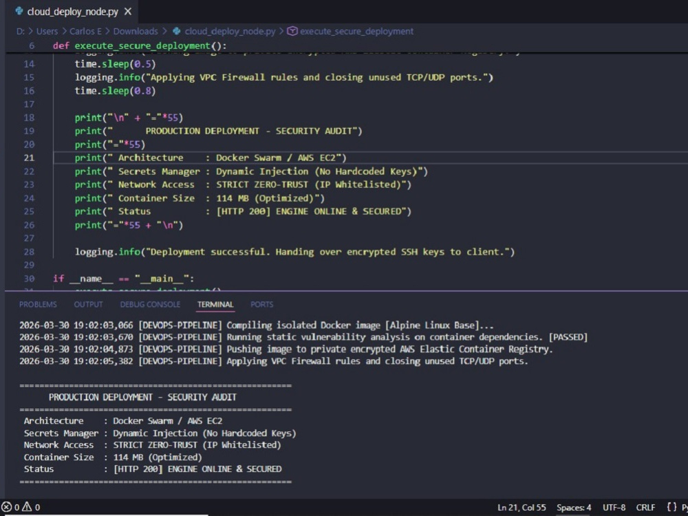Screen dimensions: 688x516
Task: Select the cloud_deploy_node.py editor tab
Action: 73,12
